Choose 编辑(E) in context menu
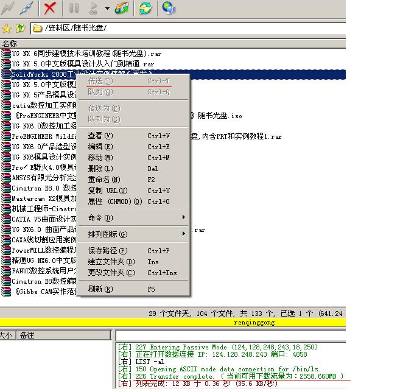 (x=135, y=147)
